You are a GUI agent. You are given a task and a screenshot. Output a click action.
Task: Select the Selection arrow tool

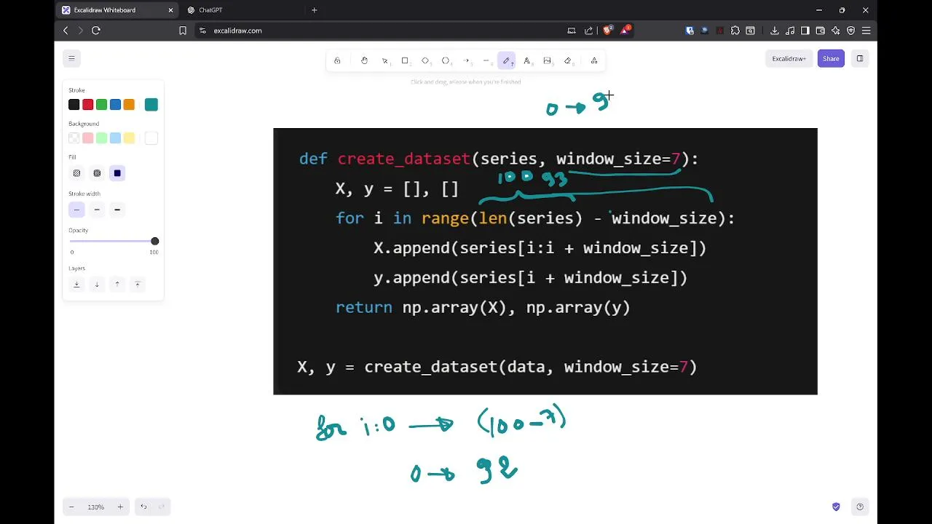384,61
